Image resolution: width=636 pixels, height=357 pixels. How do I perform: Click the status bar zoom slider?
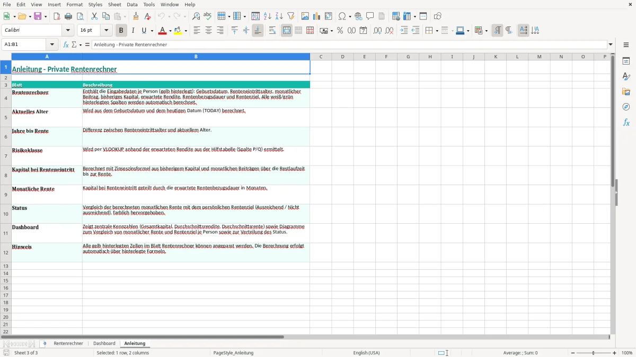tap(594, 353)
